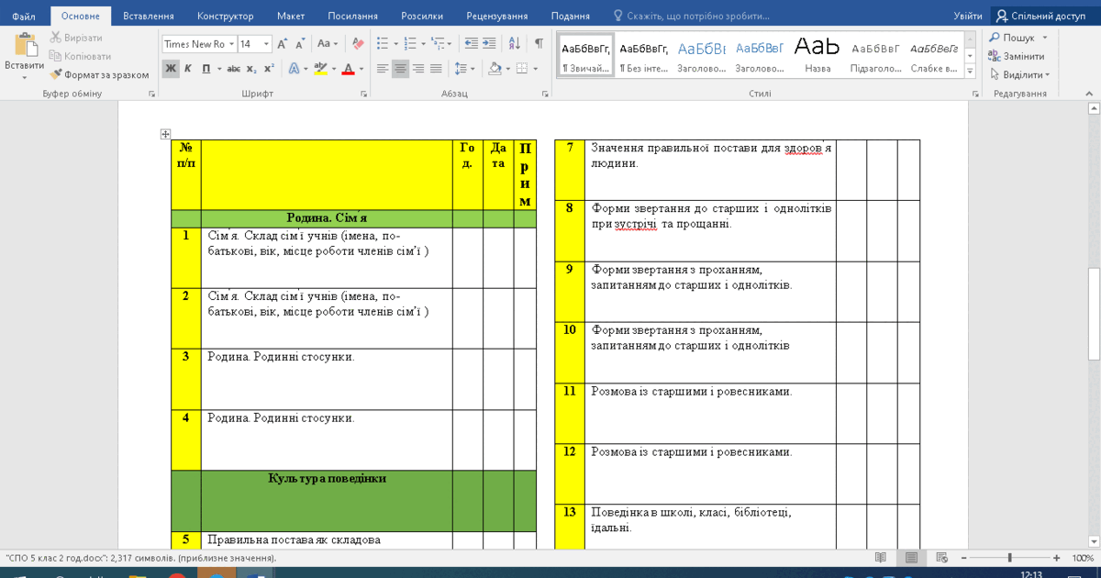This screenshot has width=1101, height=578.
Task: Justify the paragraph text
Action: click(435, 68)
